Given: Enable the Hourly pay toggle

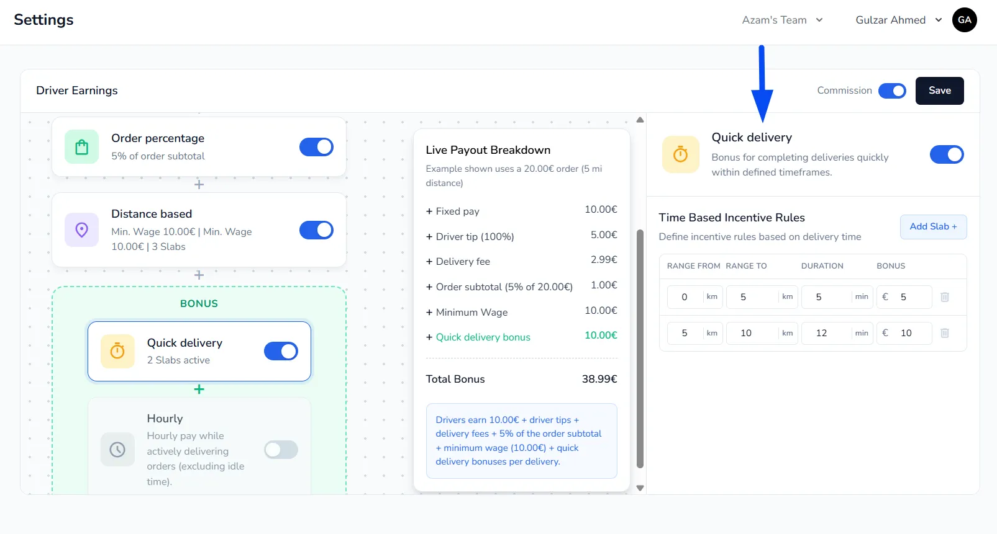Looking at the screenshot, I should tap(281, 450).
